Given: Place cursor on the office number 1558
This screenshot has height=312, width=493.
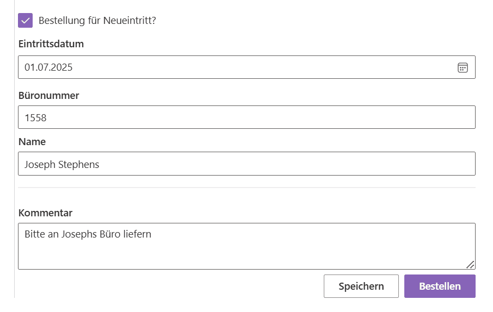Looking at the screenshot, I should click(x=35, y=118).
